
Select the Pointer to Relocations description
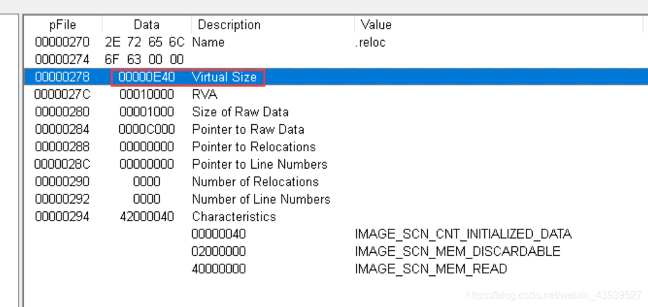[254, 147]
